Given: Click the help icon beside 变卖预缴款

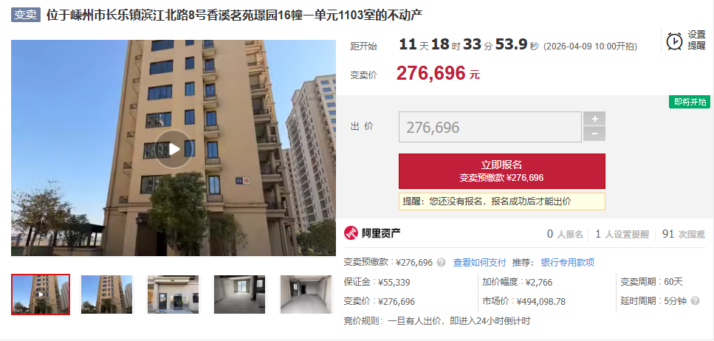Looking at the screenshot, I should point(441,263).
